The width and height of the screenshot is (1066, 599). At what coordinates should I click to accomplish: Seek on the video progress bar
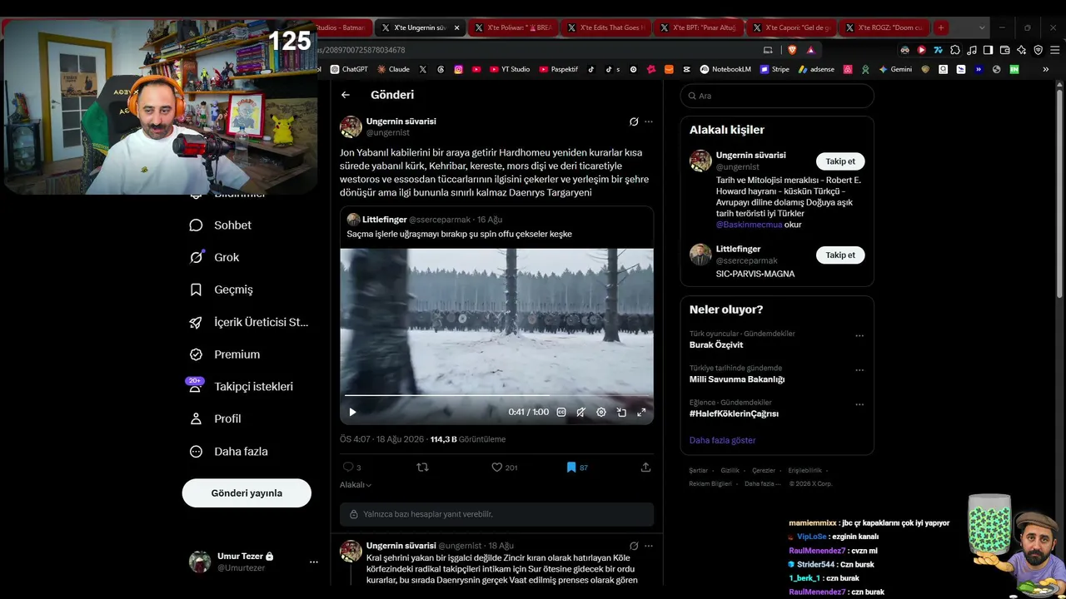pos(496,395)
